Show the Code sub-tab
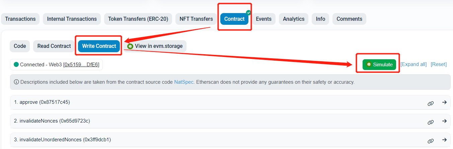The image size is (453, 149). point(20,46)
